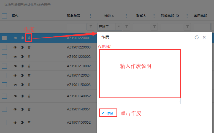Sort by the 状态 column header
Viewport: 214px width, 133px height.
pyautogui.click(x=109, y=16)
